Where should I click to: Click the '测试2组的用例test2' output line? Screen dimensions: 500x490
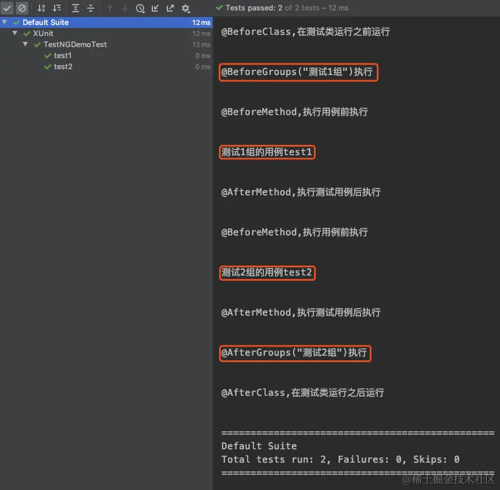pos(267,272)
